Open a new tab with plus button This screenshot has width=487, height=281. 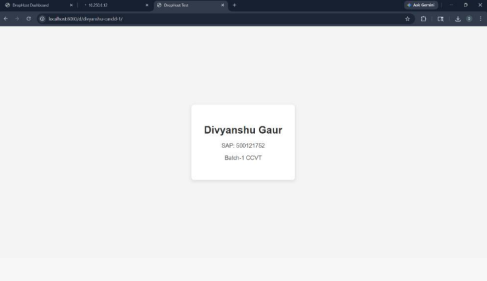235,5
